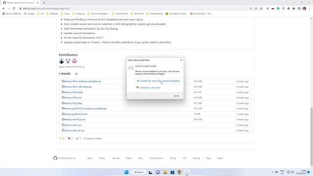
Task: Go back in browser history
Action: [x=3, y=9]
